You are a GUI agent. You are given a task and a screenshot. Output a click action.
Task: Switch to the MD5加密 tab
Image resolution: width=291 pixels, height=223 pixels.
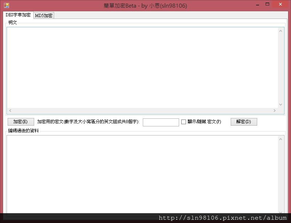click(44, 15)
